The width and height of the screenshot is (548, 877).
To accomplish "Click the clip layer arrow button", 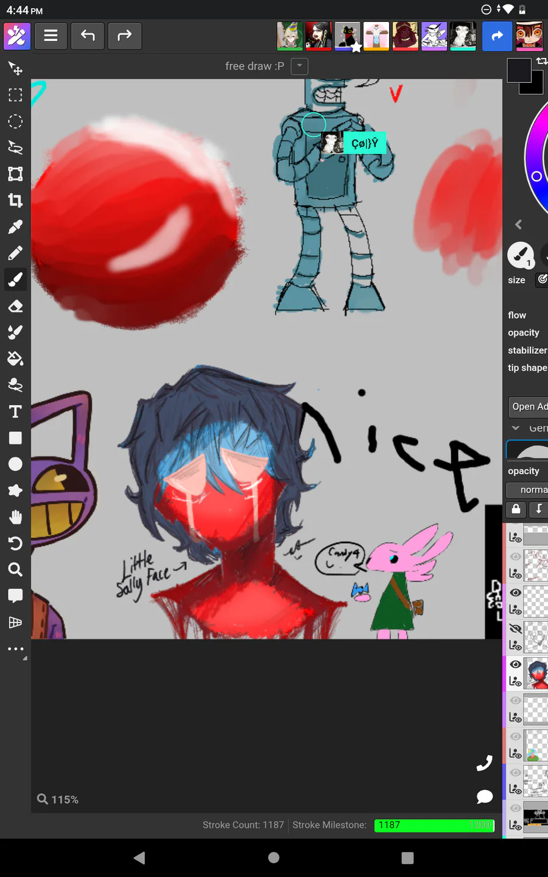I will tap(538, 509).
